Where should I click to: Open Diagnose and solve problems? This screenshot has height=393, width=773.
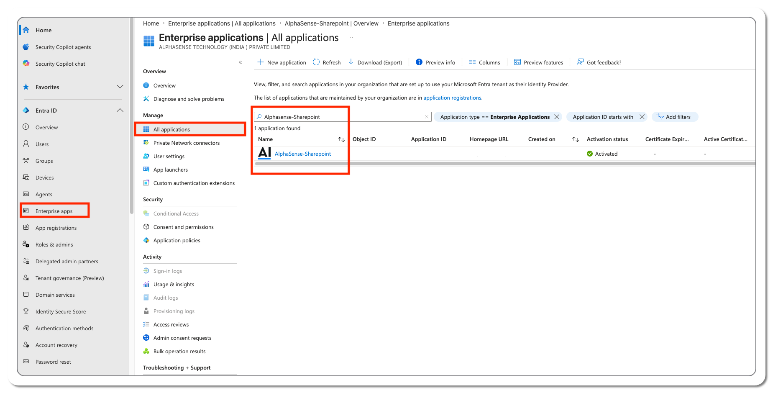tap(189, 99)
